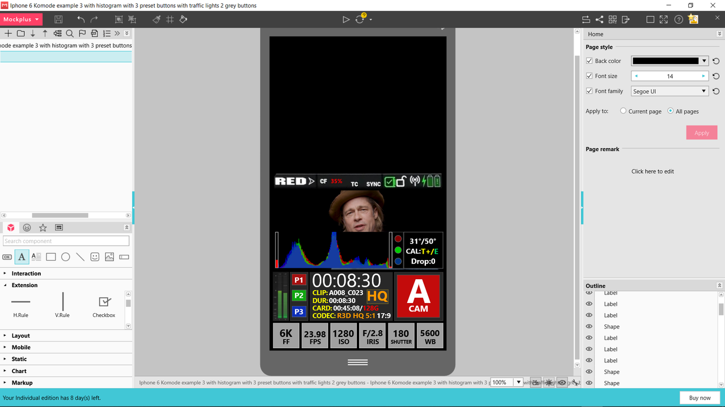Click the Save icon in top toolbar

(x=58, y=19)
